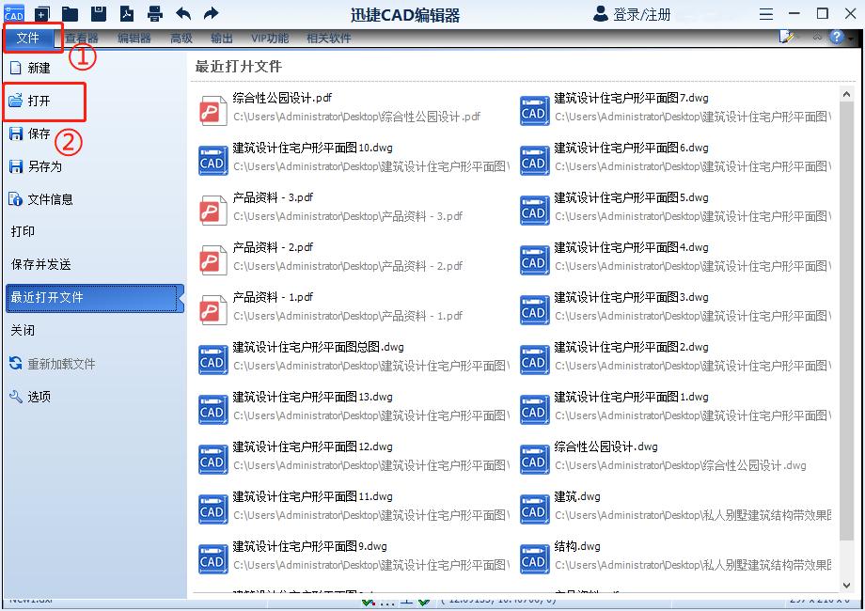Click the Print icon in the top toolbar
Screen dimensions: 865x611
coord(156,13)
